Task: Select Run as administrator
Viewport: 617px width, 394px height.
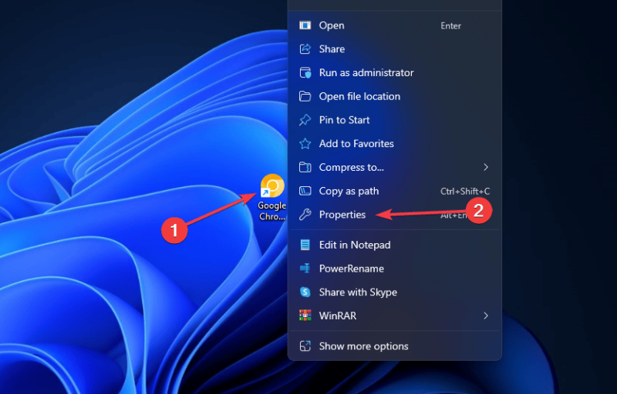Action: pos(395,72)
